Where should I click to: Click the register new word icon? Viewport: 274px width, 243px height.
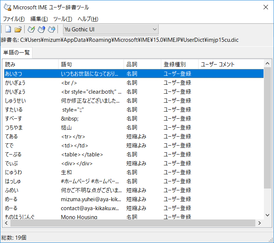click(x=31, y=29)
